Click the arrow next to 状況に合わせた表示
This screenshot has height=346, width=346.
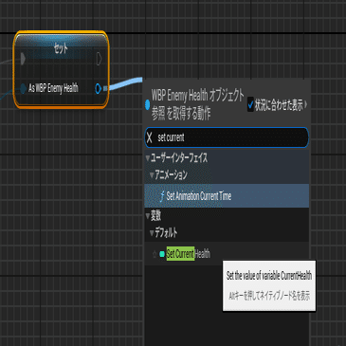tap(306, 104)
